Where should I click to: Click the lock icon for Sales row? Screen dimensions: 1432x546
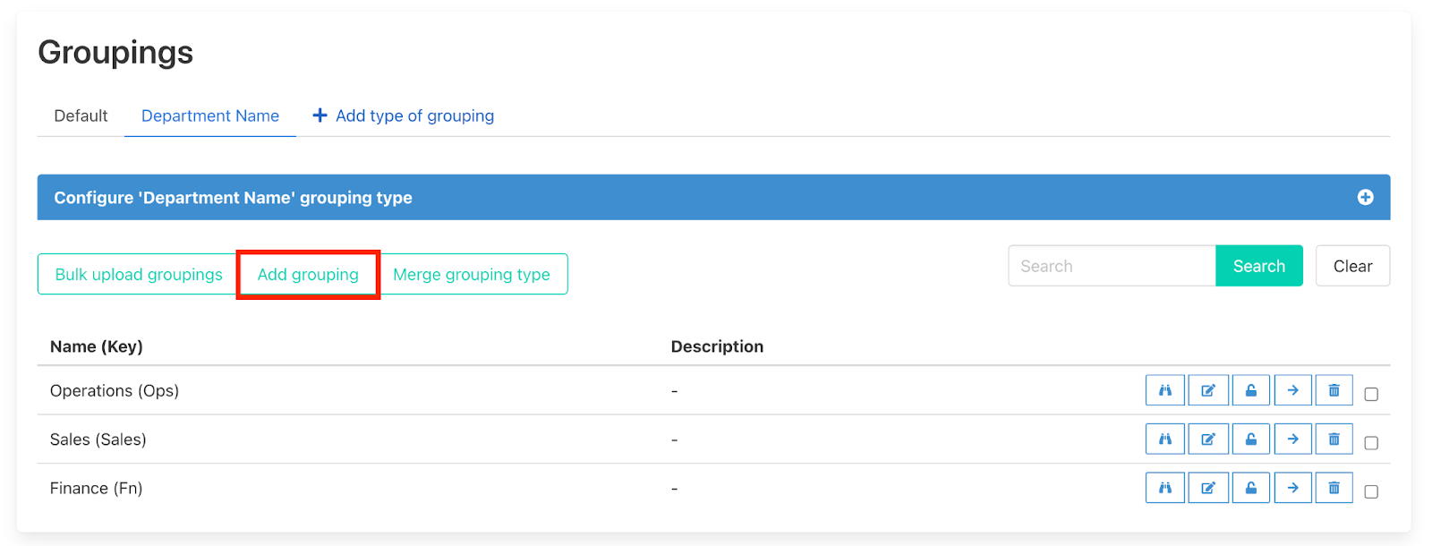(1250, 439)
